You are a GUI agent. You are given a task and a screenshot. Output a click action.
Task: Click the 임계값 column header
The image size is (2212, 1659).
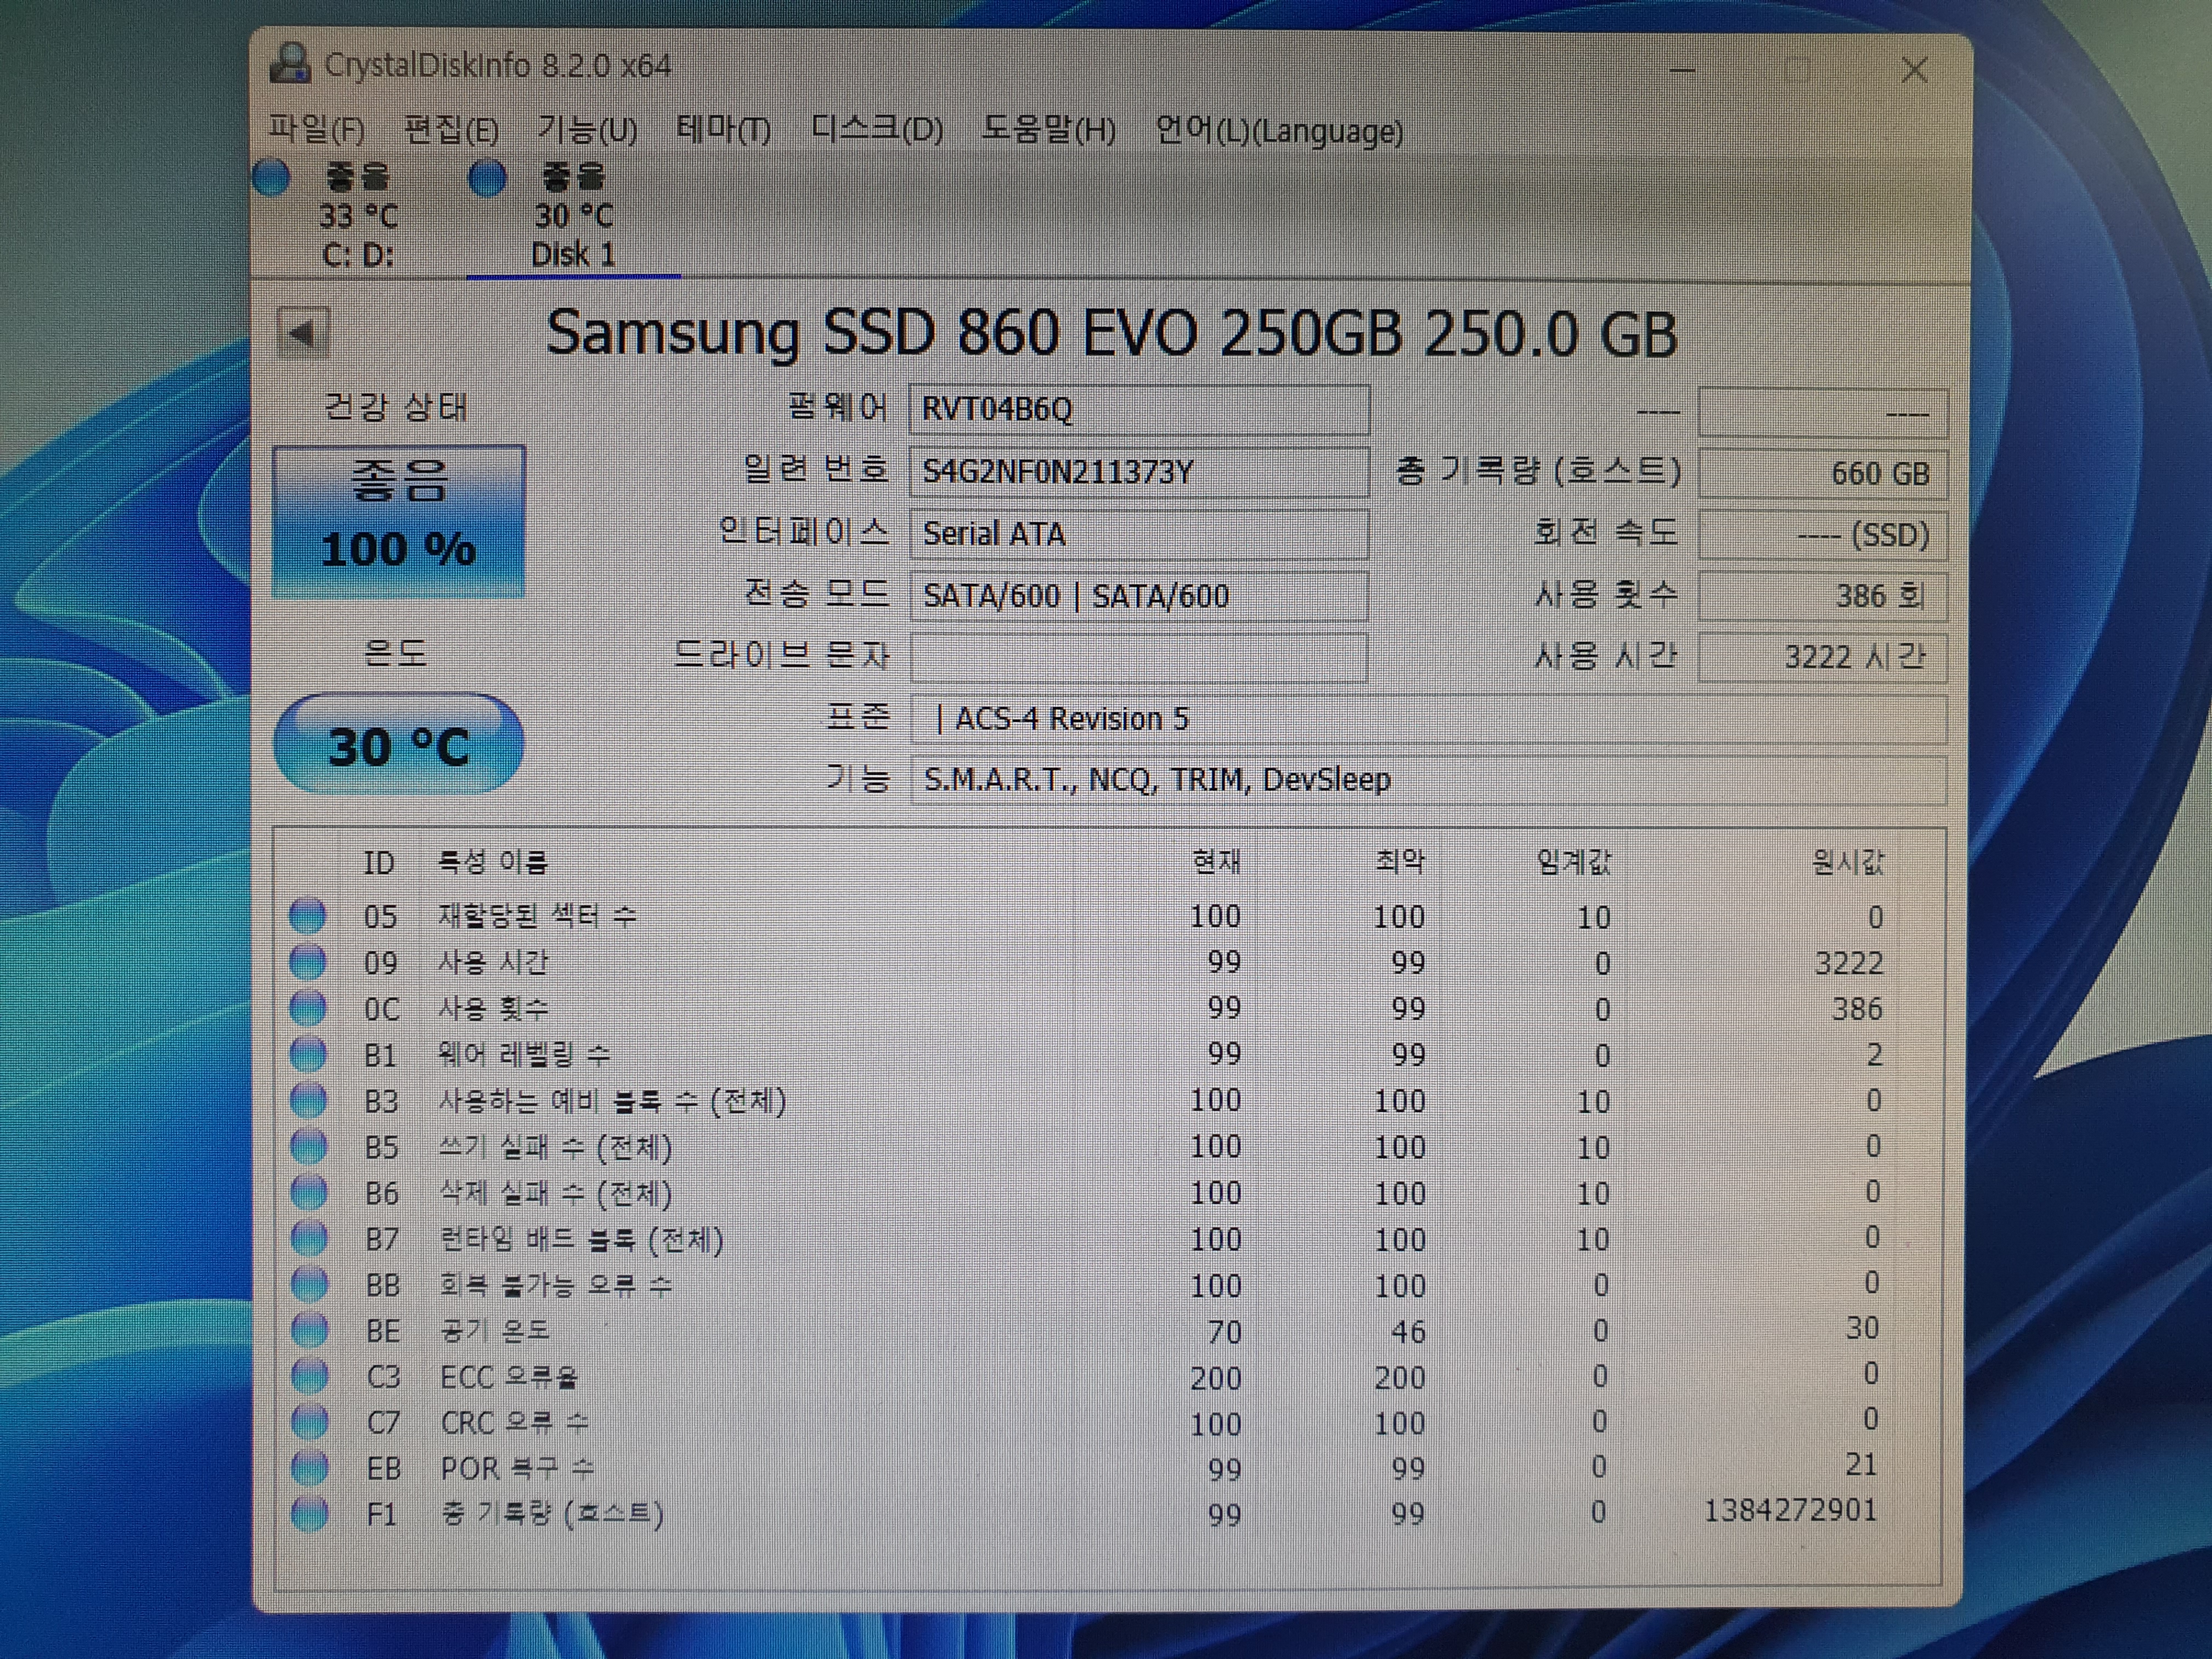(1574, 861)
